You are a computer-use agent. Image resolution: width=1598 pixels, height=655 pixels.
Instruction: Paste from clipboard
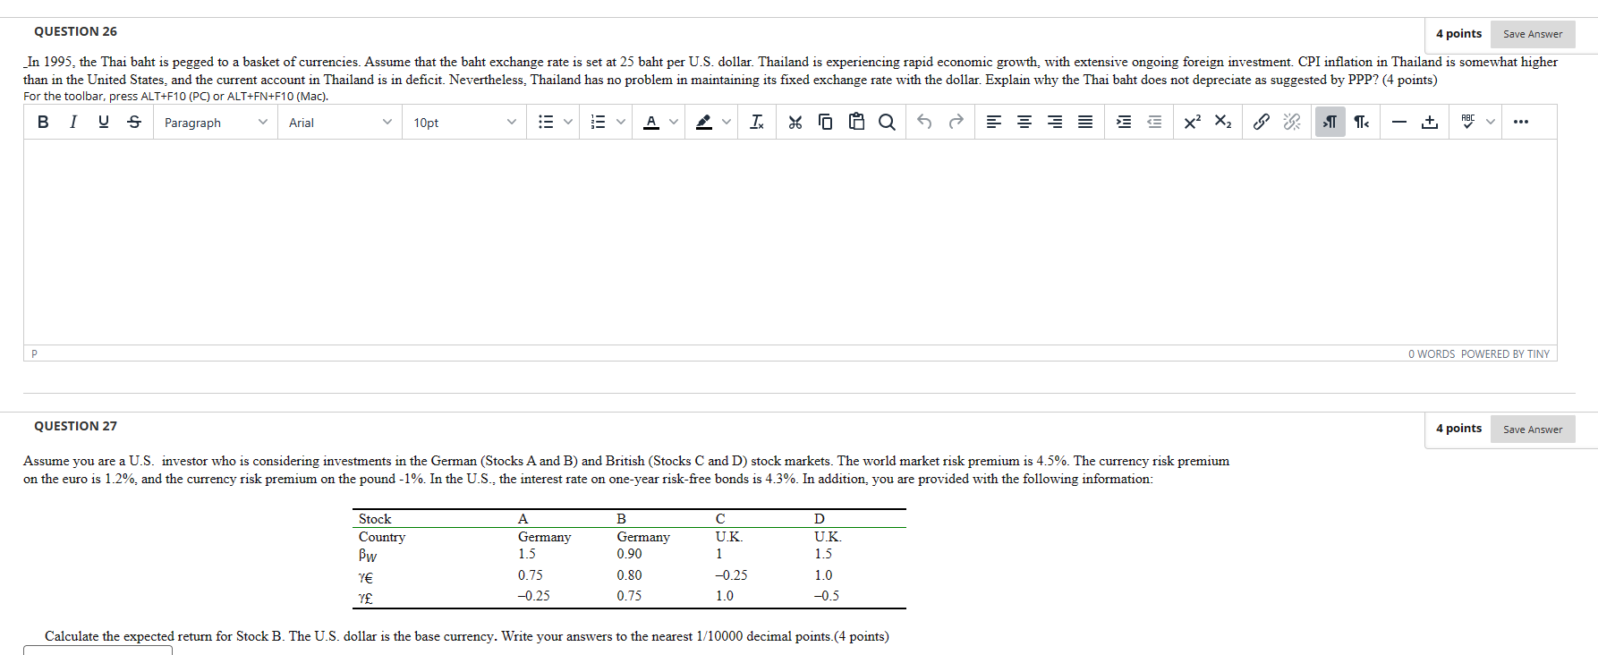click(856, 122)
